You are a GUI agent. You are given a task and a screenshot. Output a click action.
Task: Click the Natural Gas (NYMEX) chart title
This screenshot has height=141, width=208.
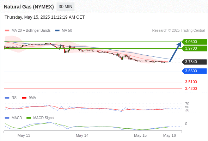pos(29,7)
